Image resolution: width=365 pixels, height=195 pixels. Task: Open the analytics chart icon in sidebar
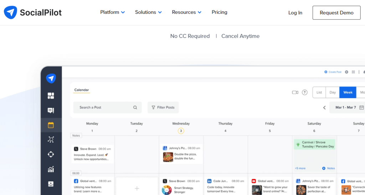51,169
